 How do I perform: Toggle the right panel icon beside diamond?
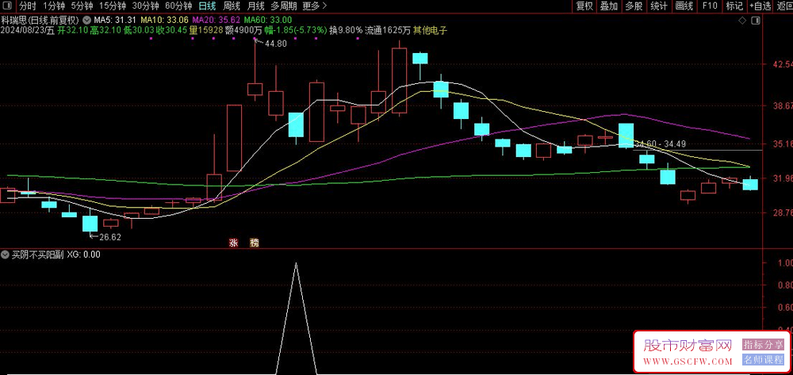coord(756,20)
